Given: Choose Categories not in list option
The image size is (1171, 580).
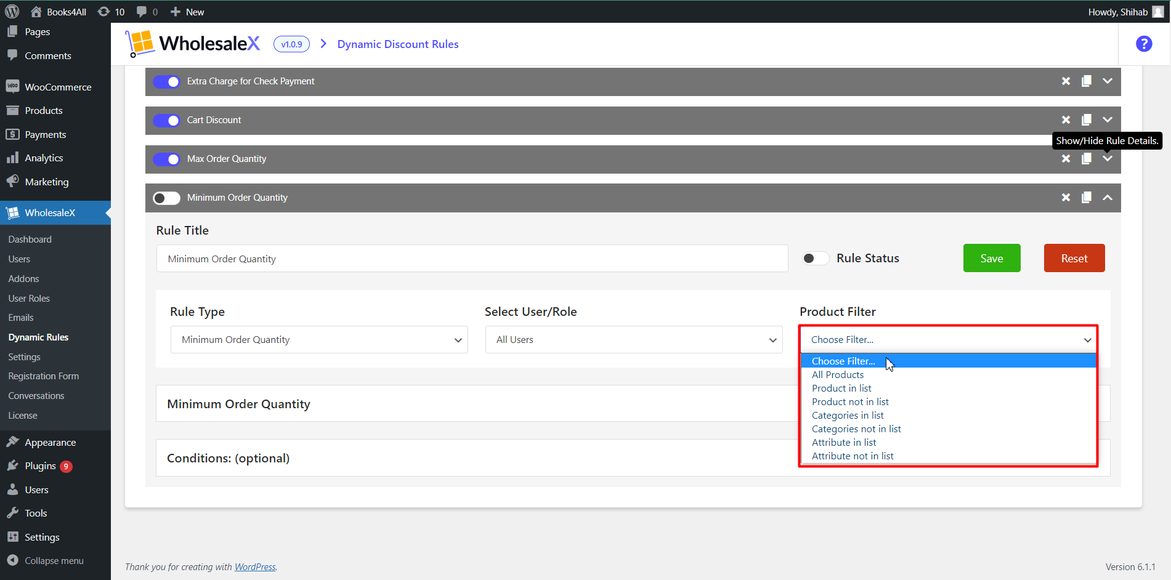Looking at the screenshot, I should tap(949, 429).
